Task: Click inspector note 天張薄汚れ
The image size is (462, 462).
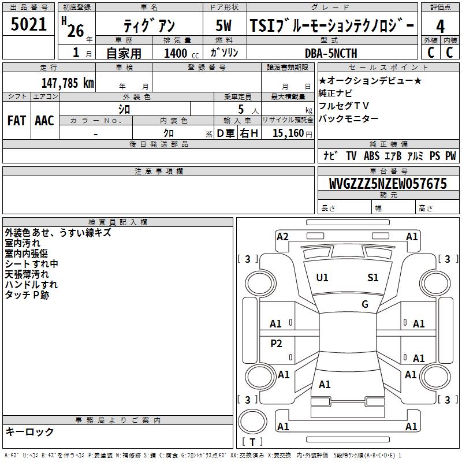Action: point(27,274)
